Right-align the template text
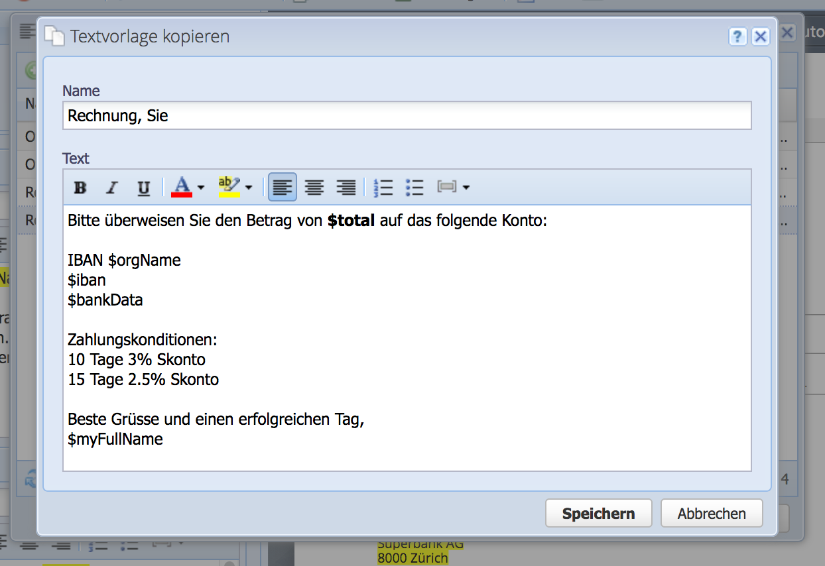Viewport: 825px width, 566px height. [346, 188]
